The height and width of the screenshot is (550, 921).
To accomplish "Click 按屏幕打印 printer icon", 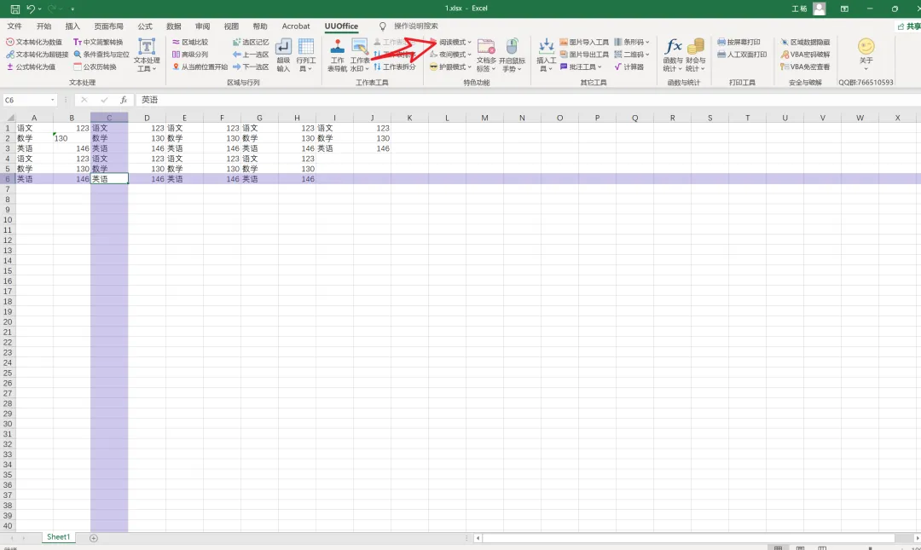I will coord(721,43).
